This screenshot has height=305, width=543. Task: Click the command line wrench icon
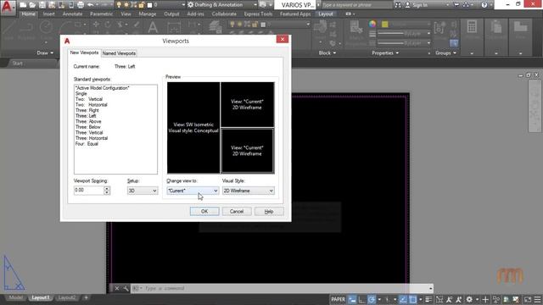click(126, 288)
